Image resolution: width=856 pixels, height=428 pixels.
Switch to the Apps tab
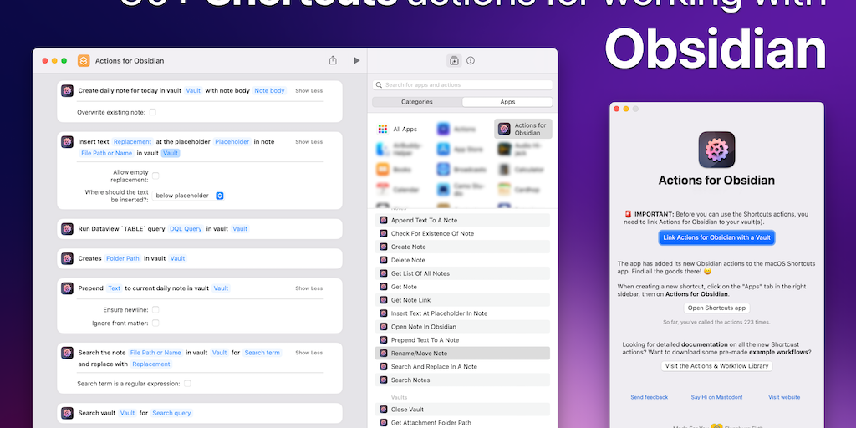(507, 102)
